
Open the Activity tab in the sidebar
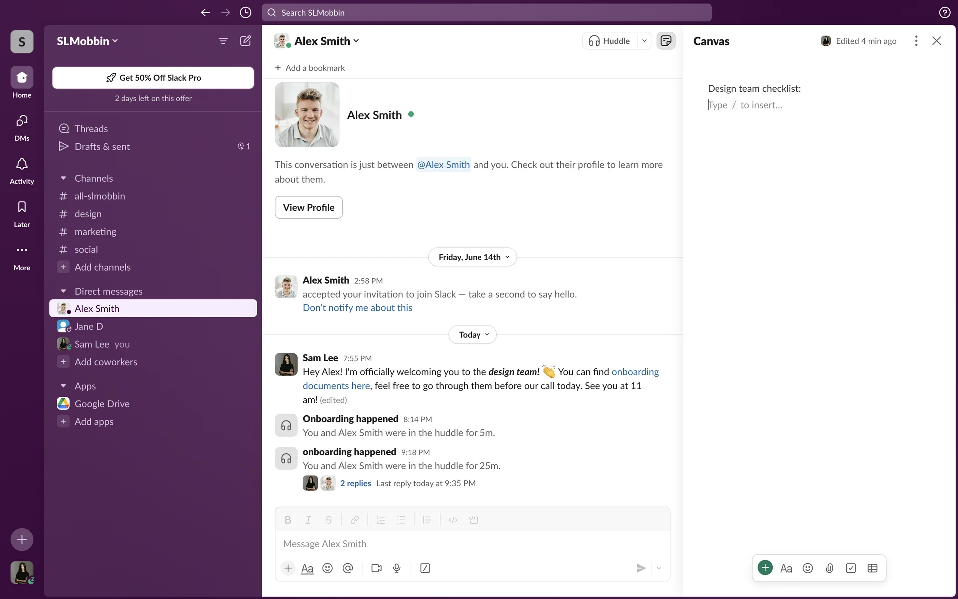(22, 170)
